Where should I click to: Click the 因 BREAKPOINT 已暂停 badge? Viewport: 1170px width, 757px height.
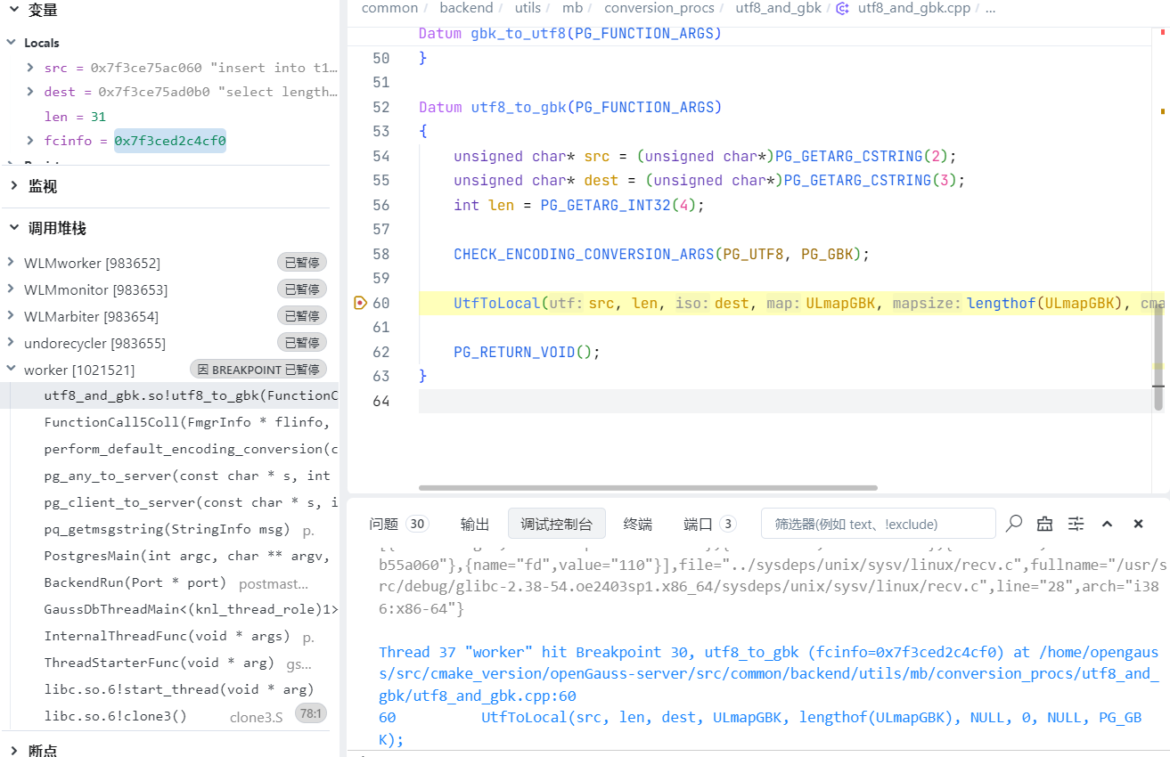point(258,370)
